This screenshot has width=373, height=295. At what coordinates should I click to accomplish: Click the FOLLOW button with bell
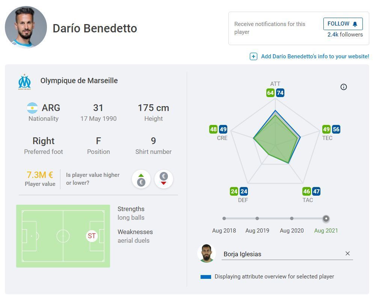pyautogui.click(x=343, y=24)
